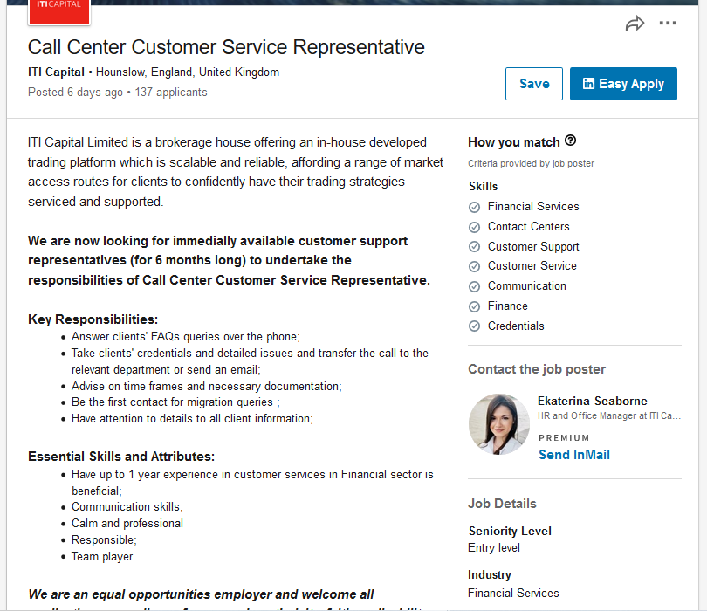Click the LinkedIn icon on Easy Apply
Image resolution: width=707 pixels, height=611 pixels.
tap(588, 84)
